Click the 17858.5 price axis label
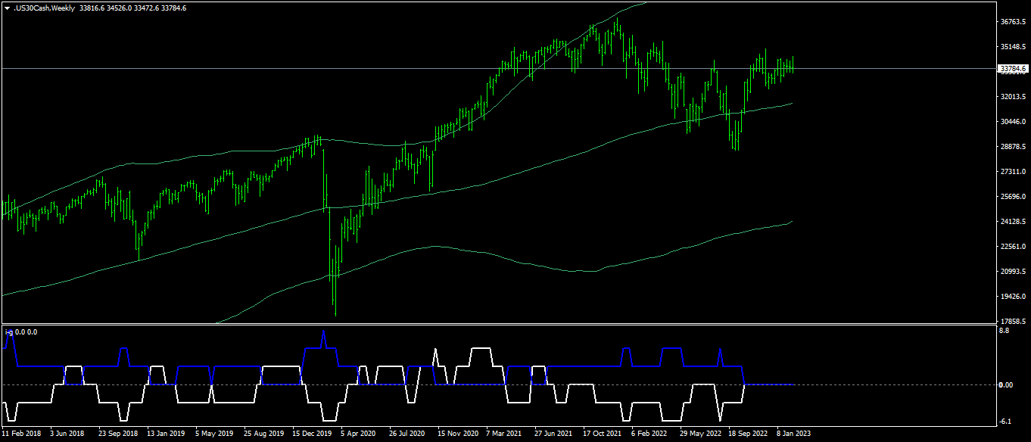The width and height of the screenshot is (1031, 442). 1012,321
